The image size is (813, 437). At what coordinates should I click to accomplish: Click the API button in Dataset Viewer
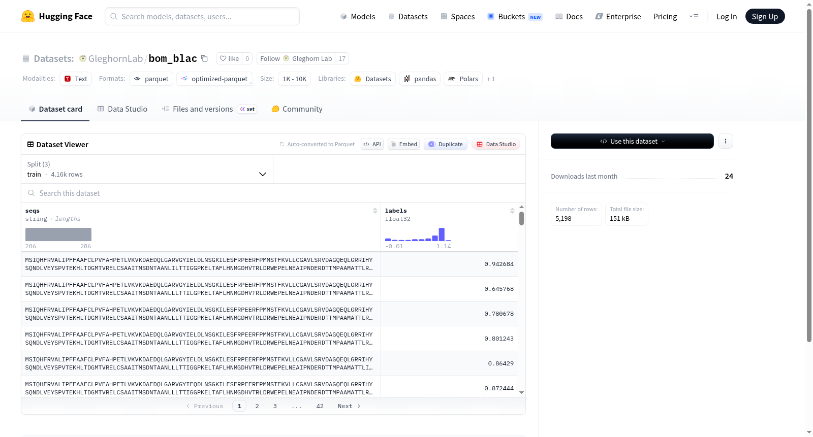pos(372,144)
